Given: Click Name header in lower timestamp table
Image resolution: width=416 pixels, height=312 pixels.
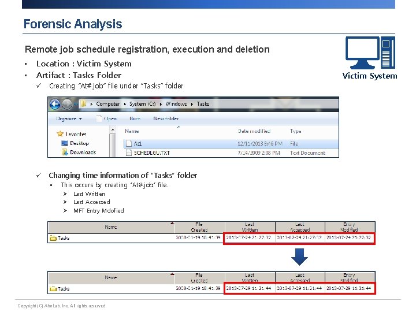Looking at the screenshot, I should (x=110, y=277).
